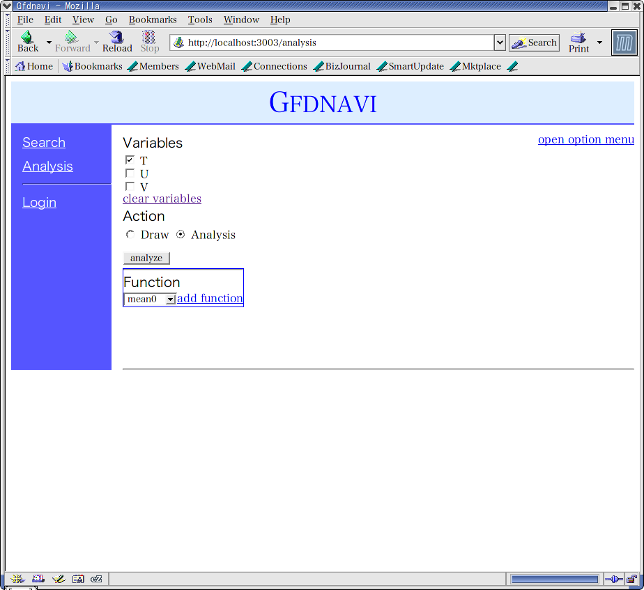Click the security lock icon in status bar

click(x=631, y=579)
